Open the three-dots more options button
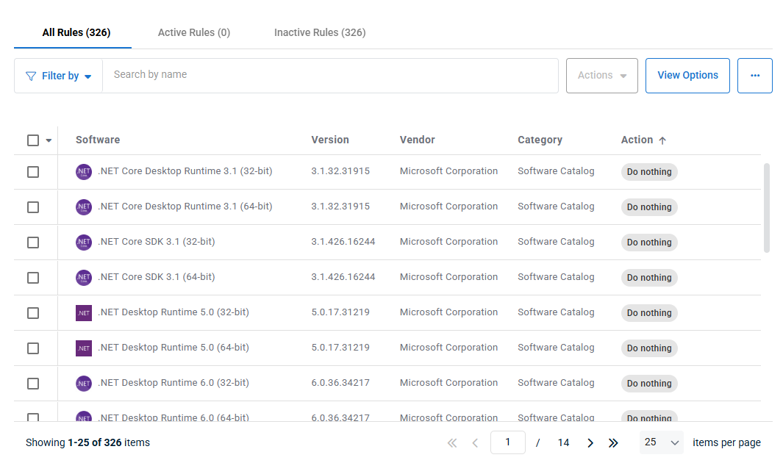The image size is (783, 463). point(754,76)
